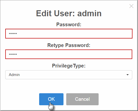Image resolution: width=138 pixels, height=111 pixels.
Task: Click the PrivilegeType label
Action: coord(69,66)
